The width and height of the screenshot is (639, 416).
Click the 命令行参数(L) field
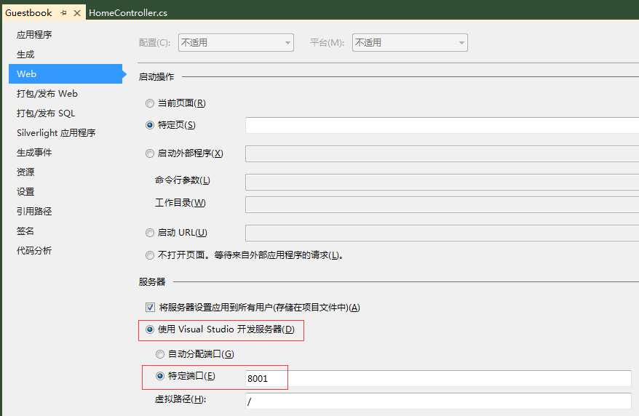click(442, 182)
